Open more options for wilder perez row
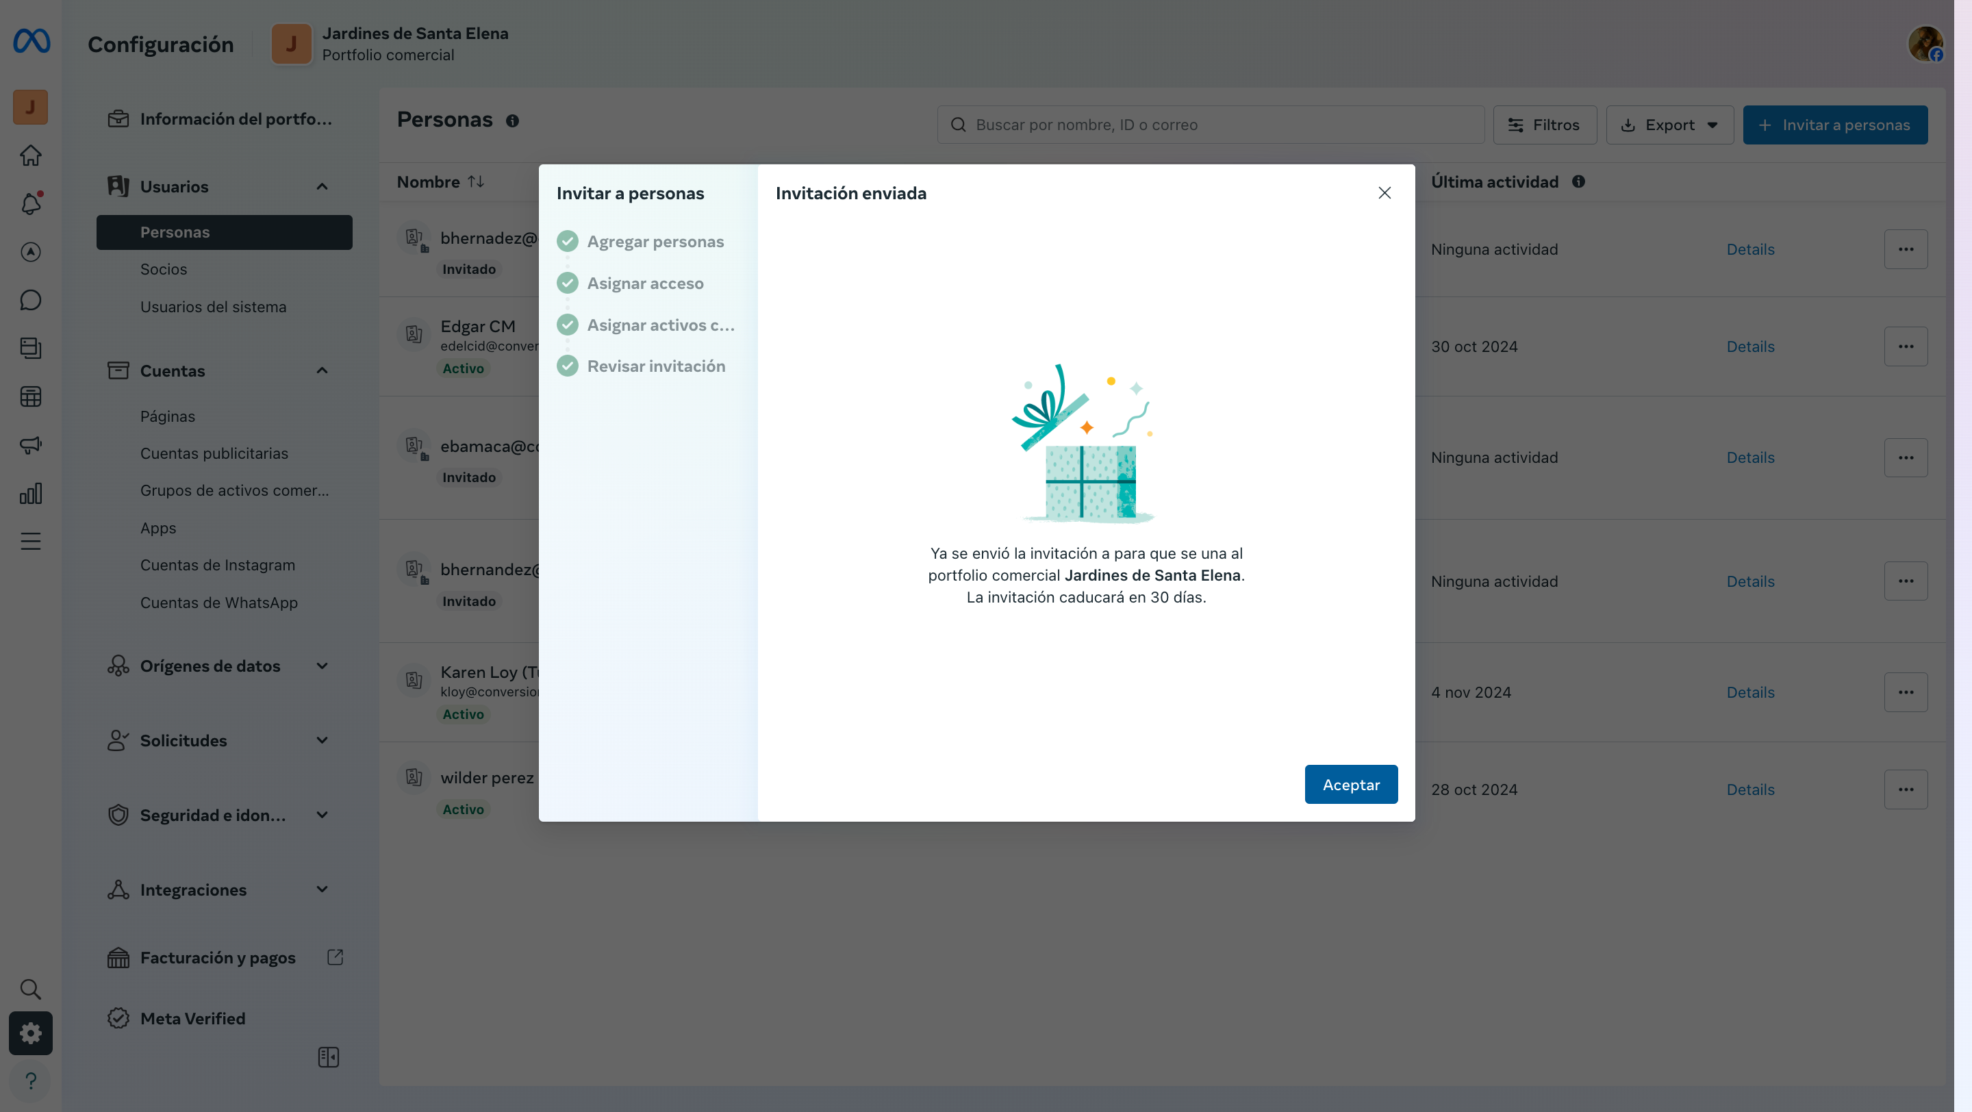The width and height of the screenshot is (1972, 1112). 1906,789
